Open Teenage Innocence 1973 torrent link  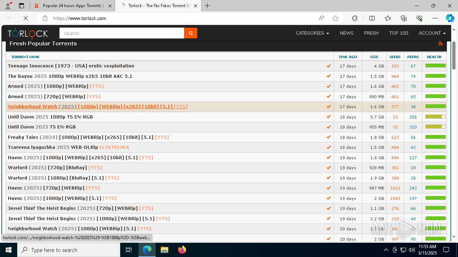[71, 66]
